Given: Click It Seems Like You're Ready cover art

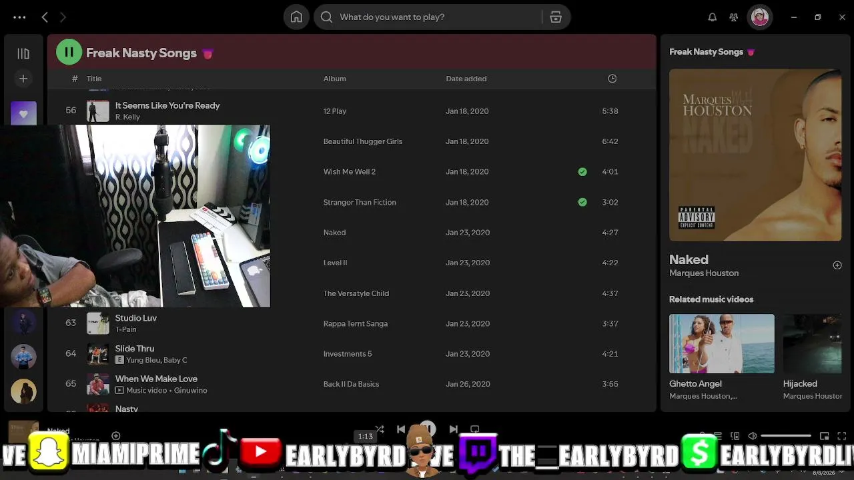Looking at the screenshot, I should [x=98, y=111].
